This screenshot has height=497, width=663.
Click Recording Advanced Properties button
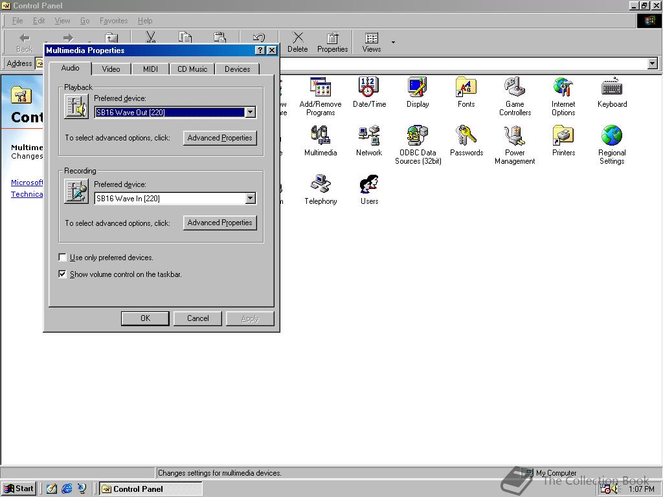(x=220, y=223)
